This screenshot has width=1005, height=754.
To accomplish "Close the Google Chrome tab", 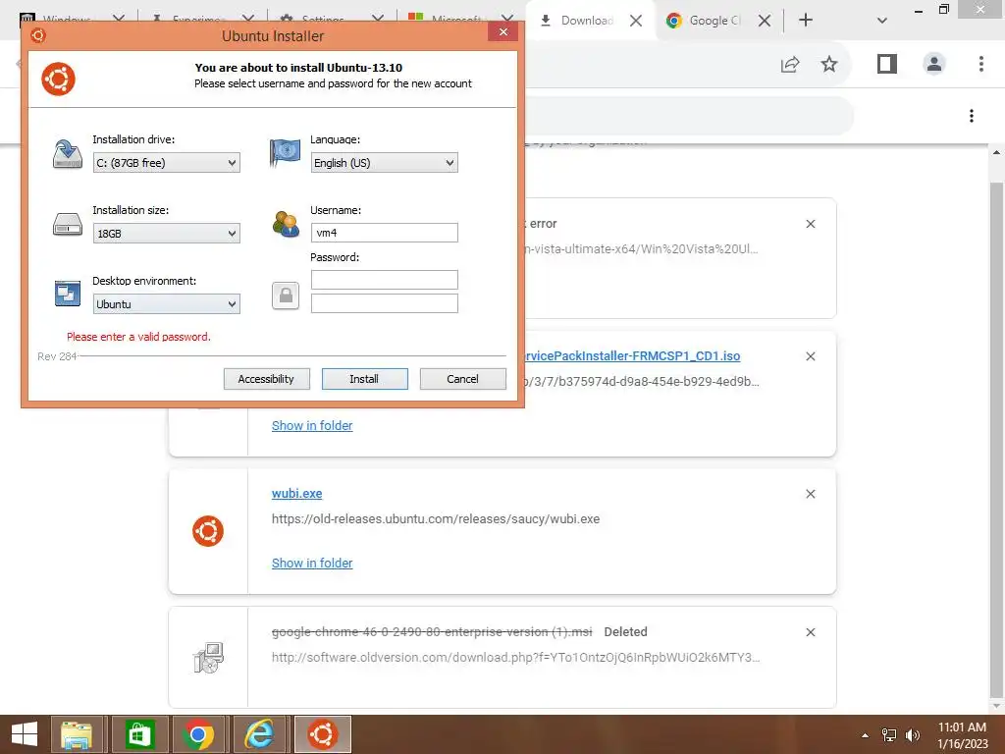I will click(x=764, y=21).
